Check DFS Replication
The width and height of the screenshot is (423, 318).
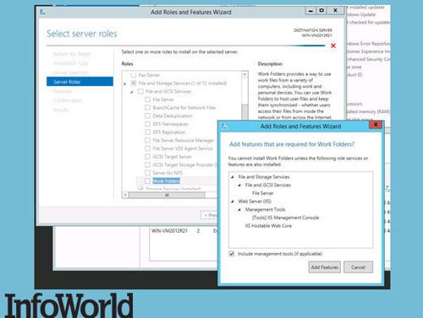pos(147,132)
